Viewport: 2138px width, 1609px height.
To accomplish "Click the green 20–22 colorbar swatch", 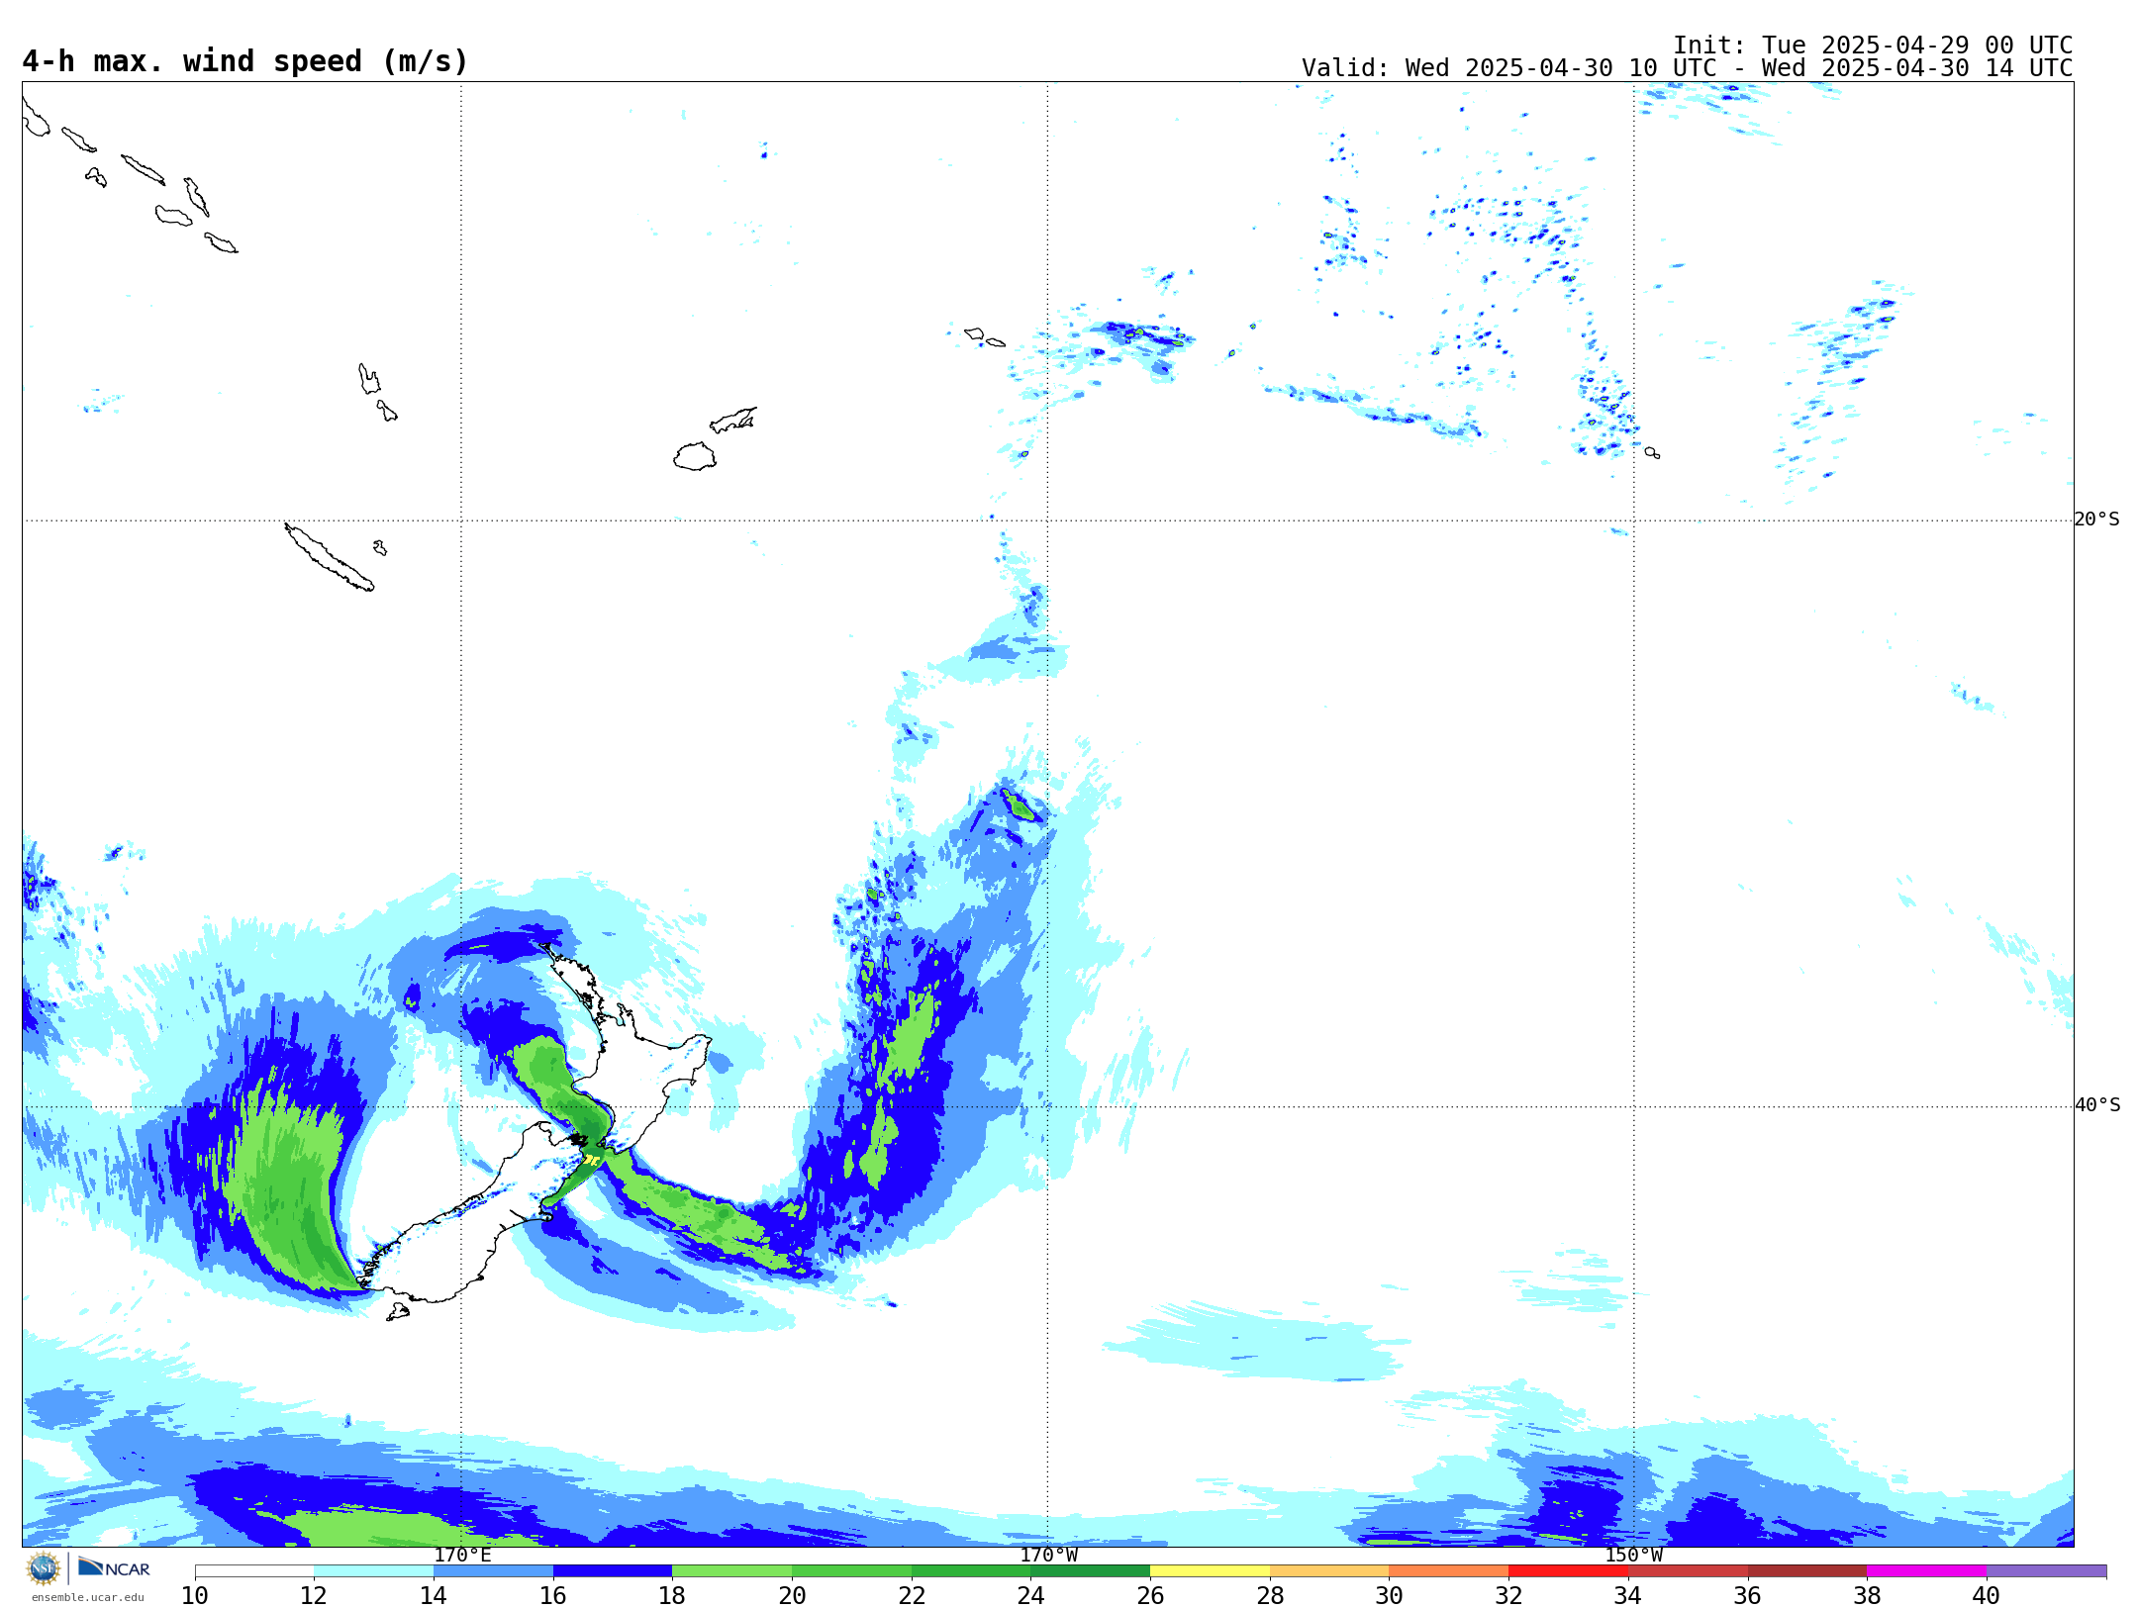I will (851, 1571).
